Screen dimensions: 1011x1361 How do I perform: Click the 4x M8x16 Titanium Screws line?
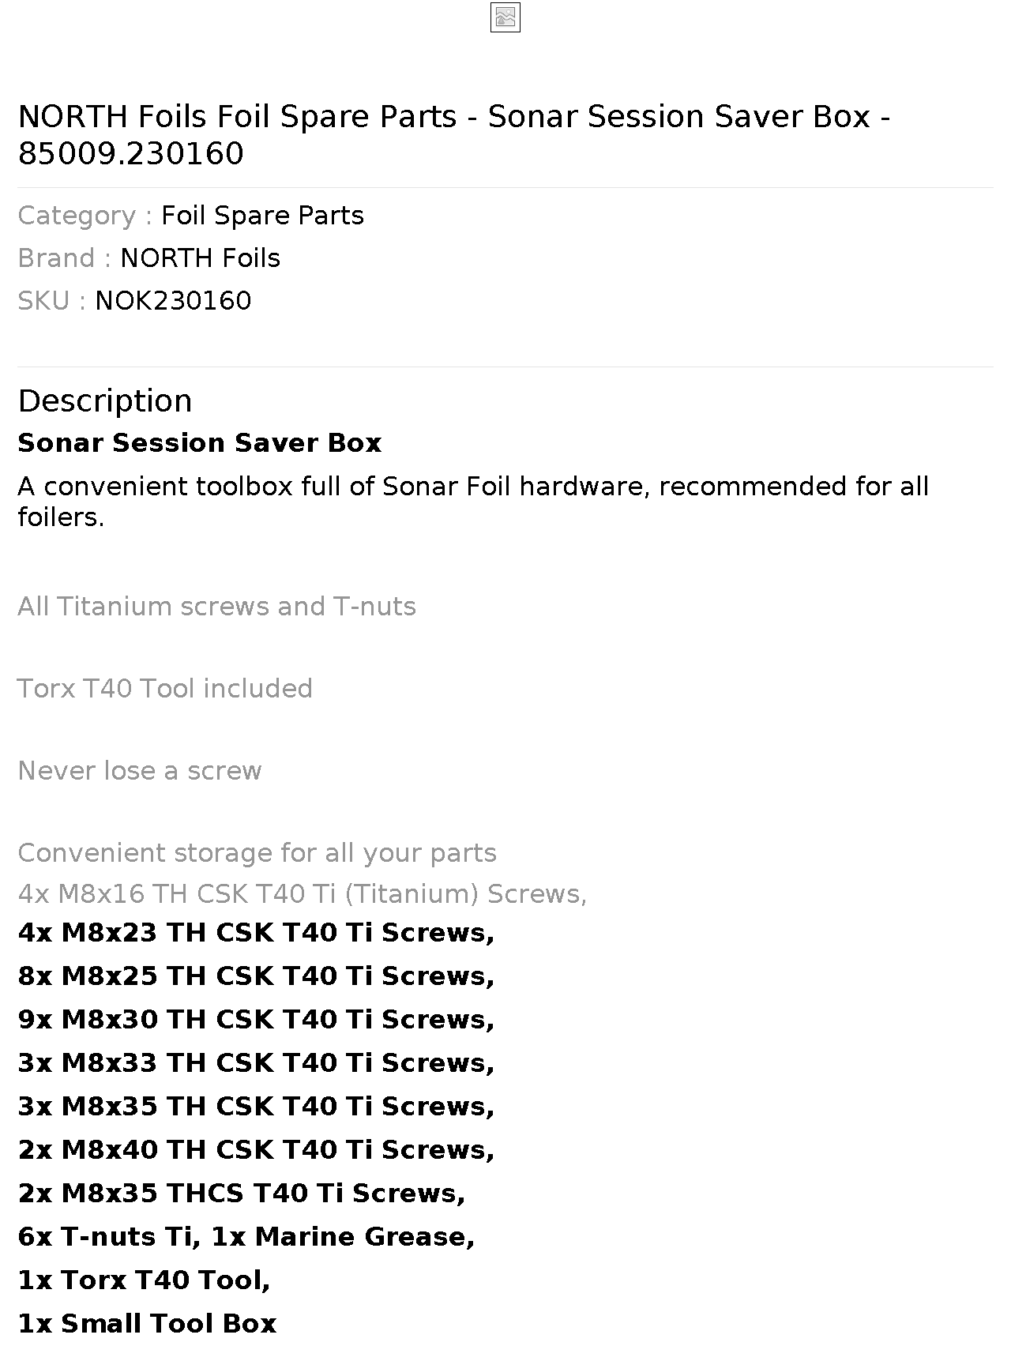pyautogui.click(x=302, y=894)
